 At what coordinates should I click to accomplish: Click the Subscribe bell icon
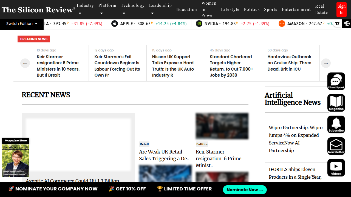click(336, 124)
